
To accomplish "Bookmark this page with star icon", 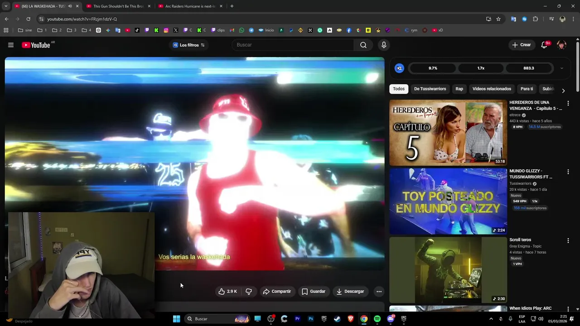I will (x=498, y=19).
